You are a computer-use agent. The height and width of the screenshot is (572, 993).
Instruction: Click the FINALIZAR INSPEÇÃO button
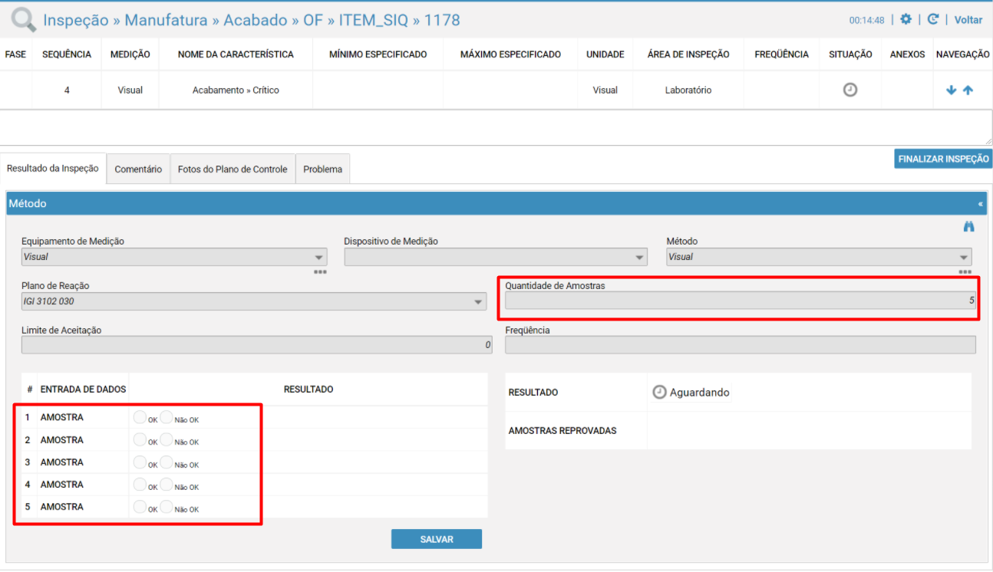[x=944, y=159]
